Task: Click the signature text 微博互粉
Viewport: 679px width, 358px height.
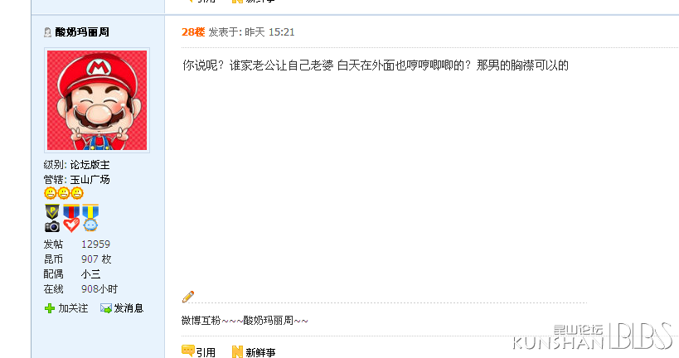Action: click(x=201, y=321)
